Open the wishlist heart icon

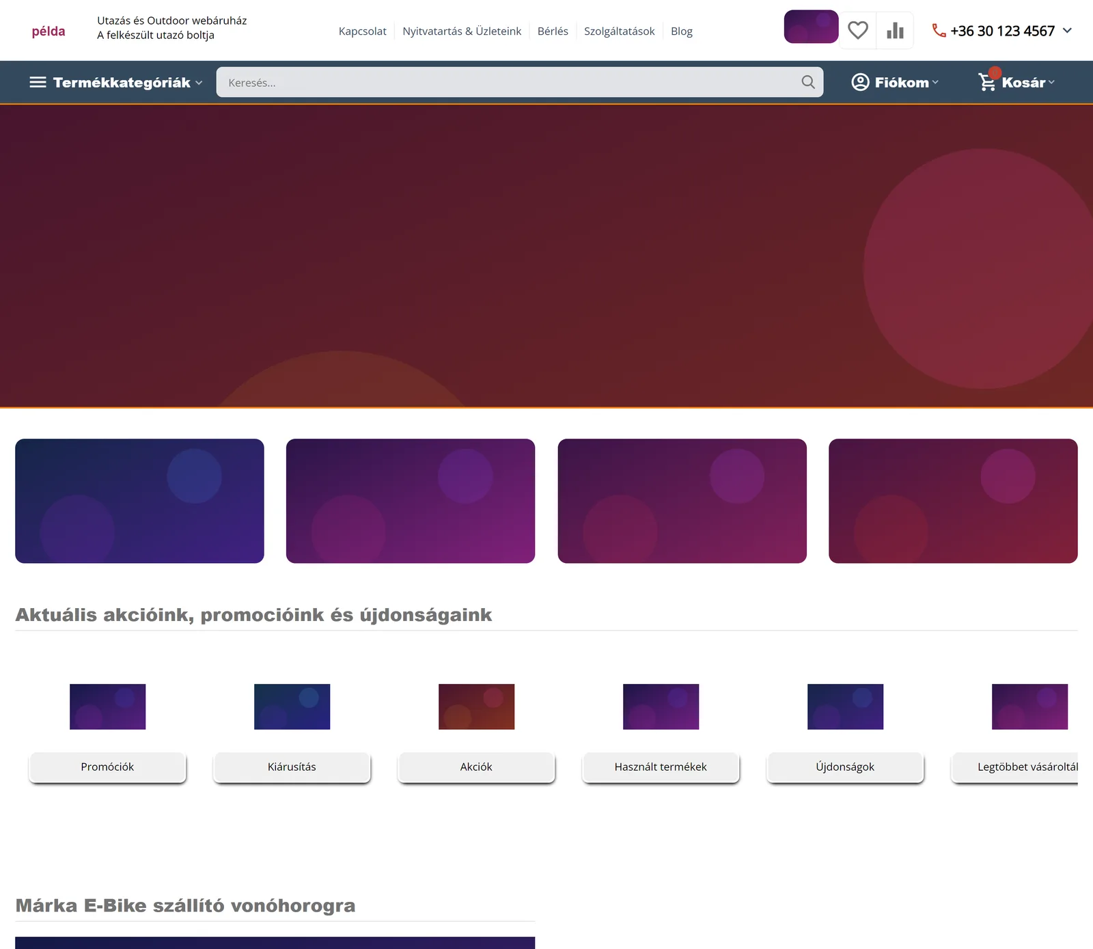(858, 31)
